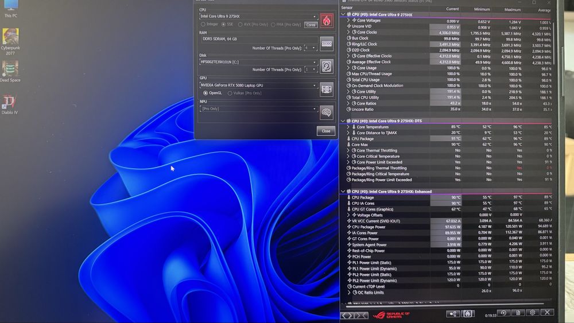Click the Cores button
The image size is (574, 323).
click(x=311, y=25)
